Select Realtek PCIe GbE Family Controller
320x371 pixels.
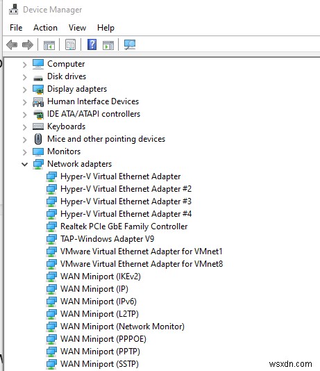(124, 226)
